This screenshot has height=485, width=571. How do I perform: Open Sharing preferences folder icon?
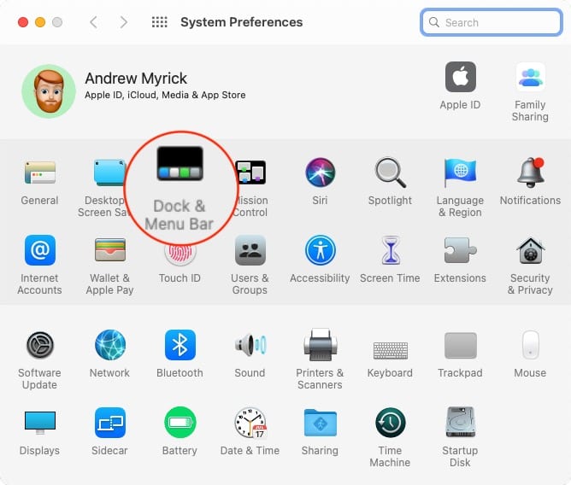click(x=320, y=423)
